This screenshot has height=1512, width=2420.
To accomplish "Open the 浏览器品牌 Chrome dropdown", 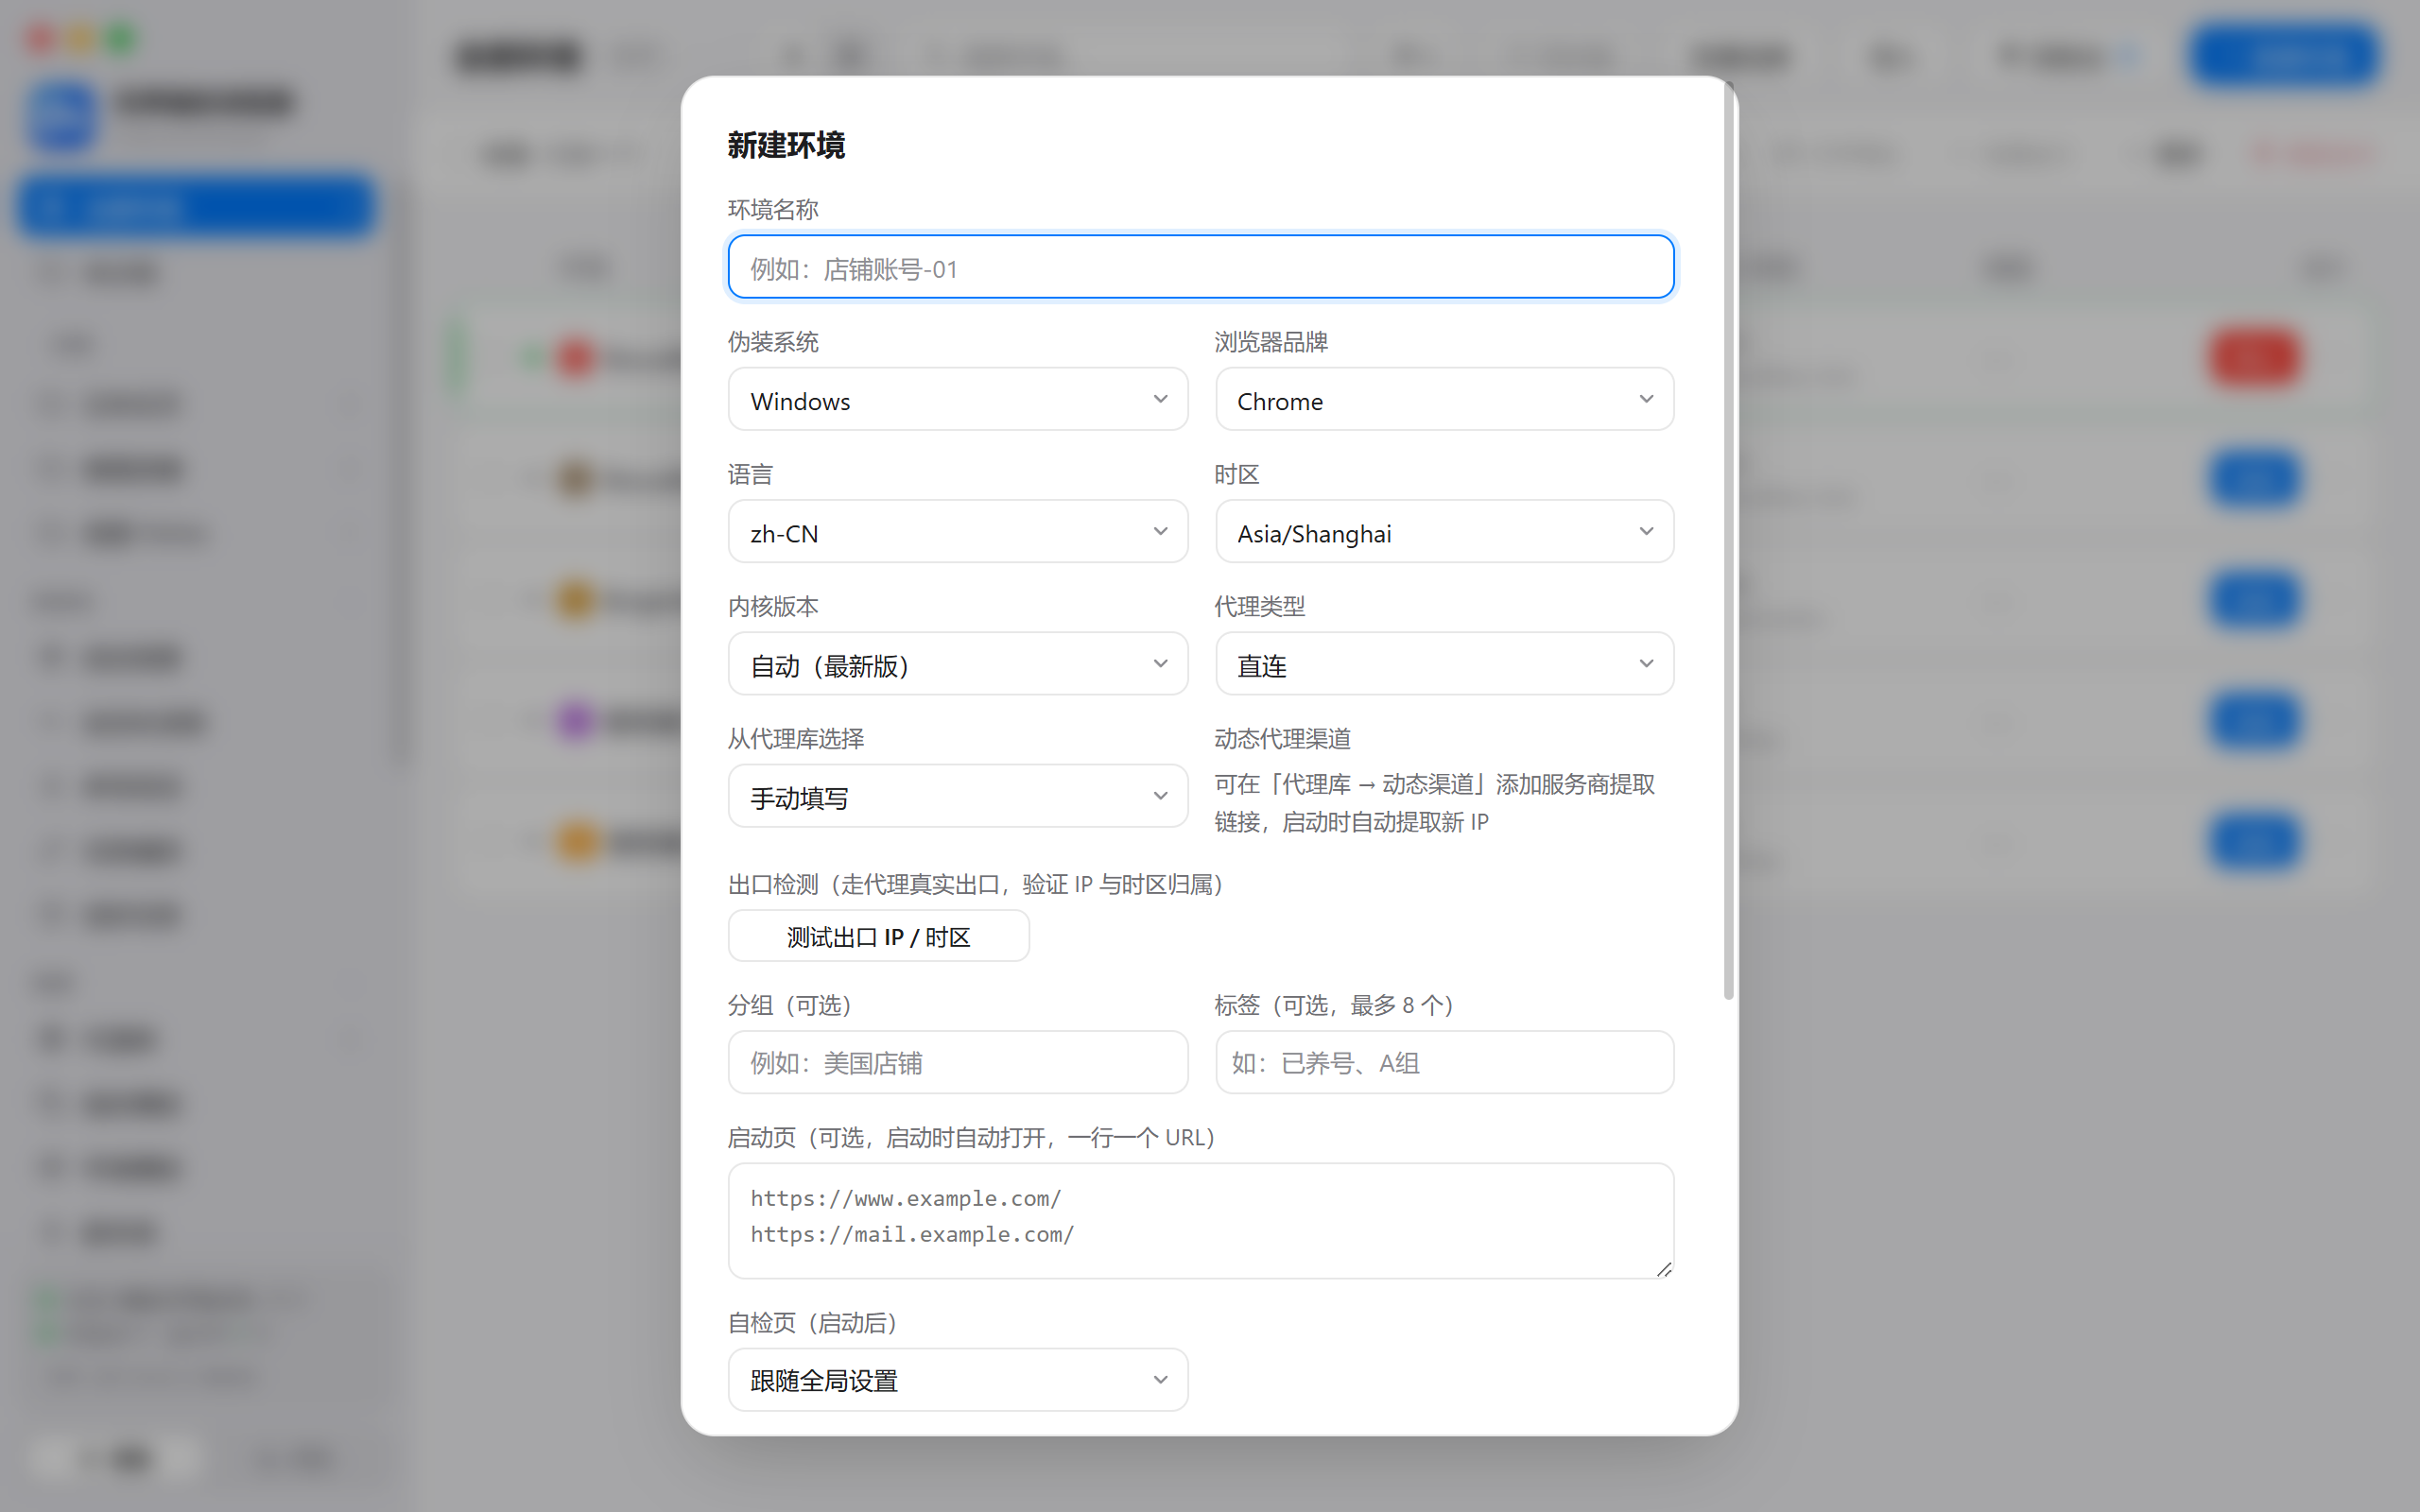I will pos(1444,399).
